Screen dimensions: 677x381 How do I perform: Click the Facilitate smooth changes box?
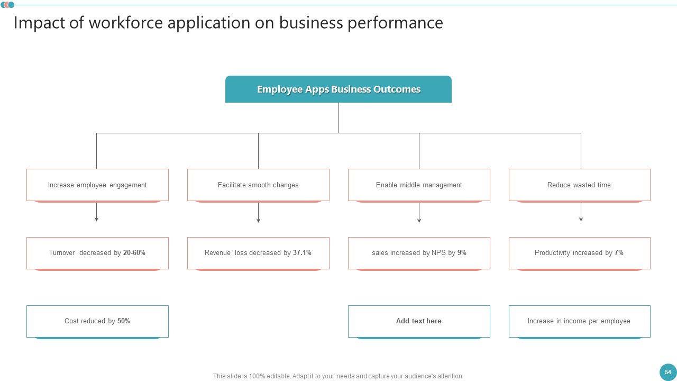click(x=258, y=185)
